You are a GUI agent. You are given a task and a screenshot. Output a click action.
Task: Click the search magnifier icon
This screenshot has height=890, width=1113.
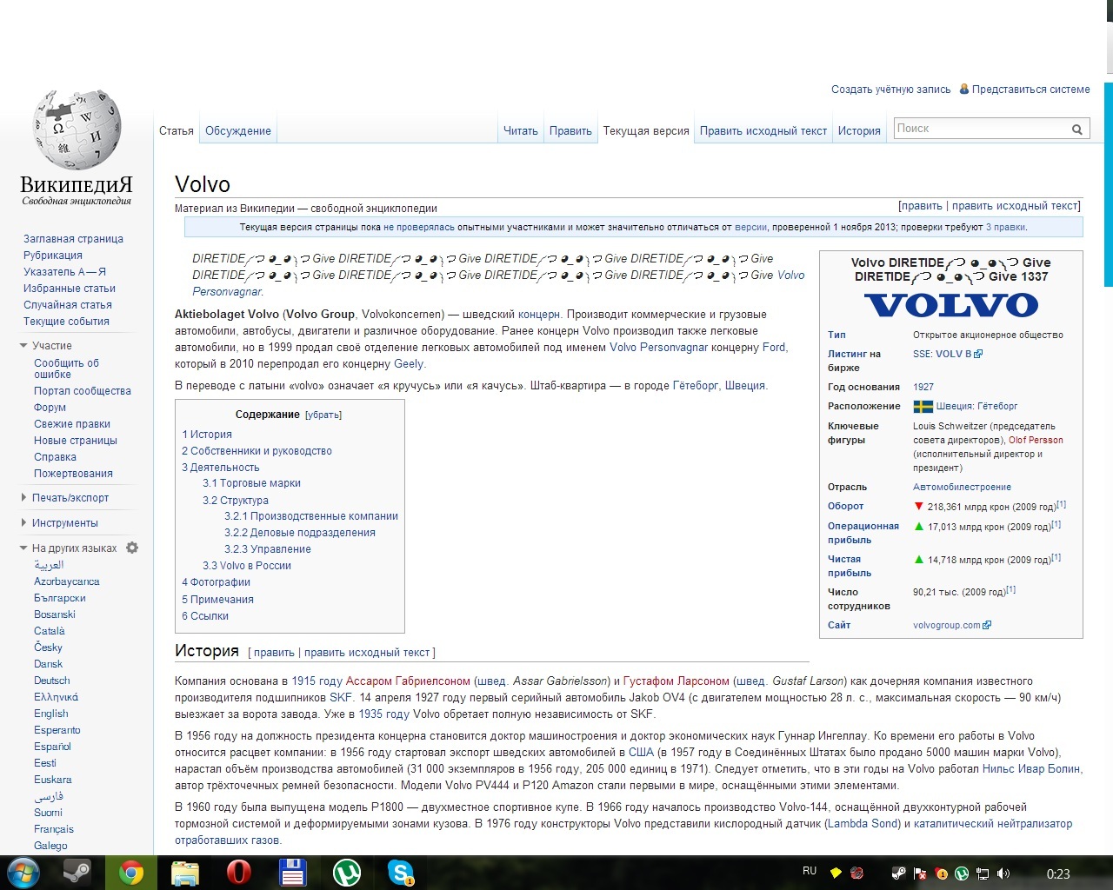1076,130
